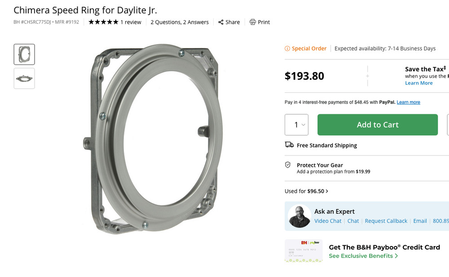Open the 2 Questions, 2 Answers link

pyautogui.click(x=180, y=22)
